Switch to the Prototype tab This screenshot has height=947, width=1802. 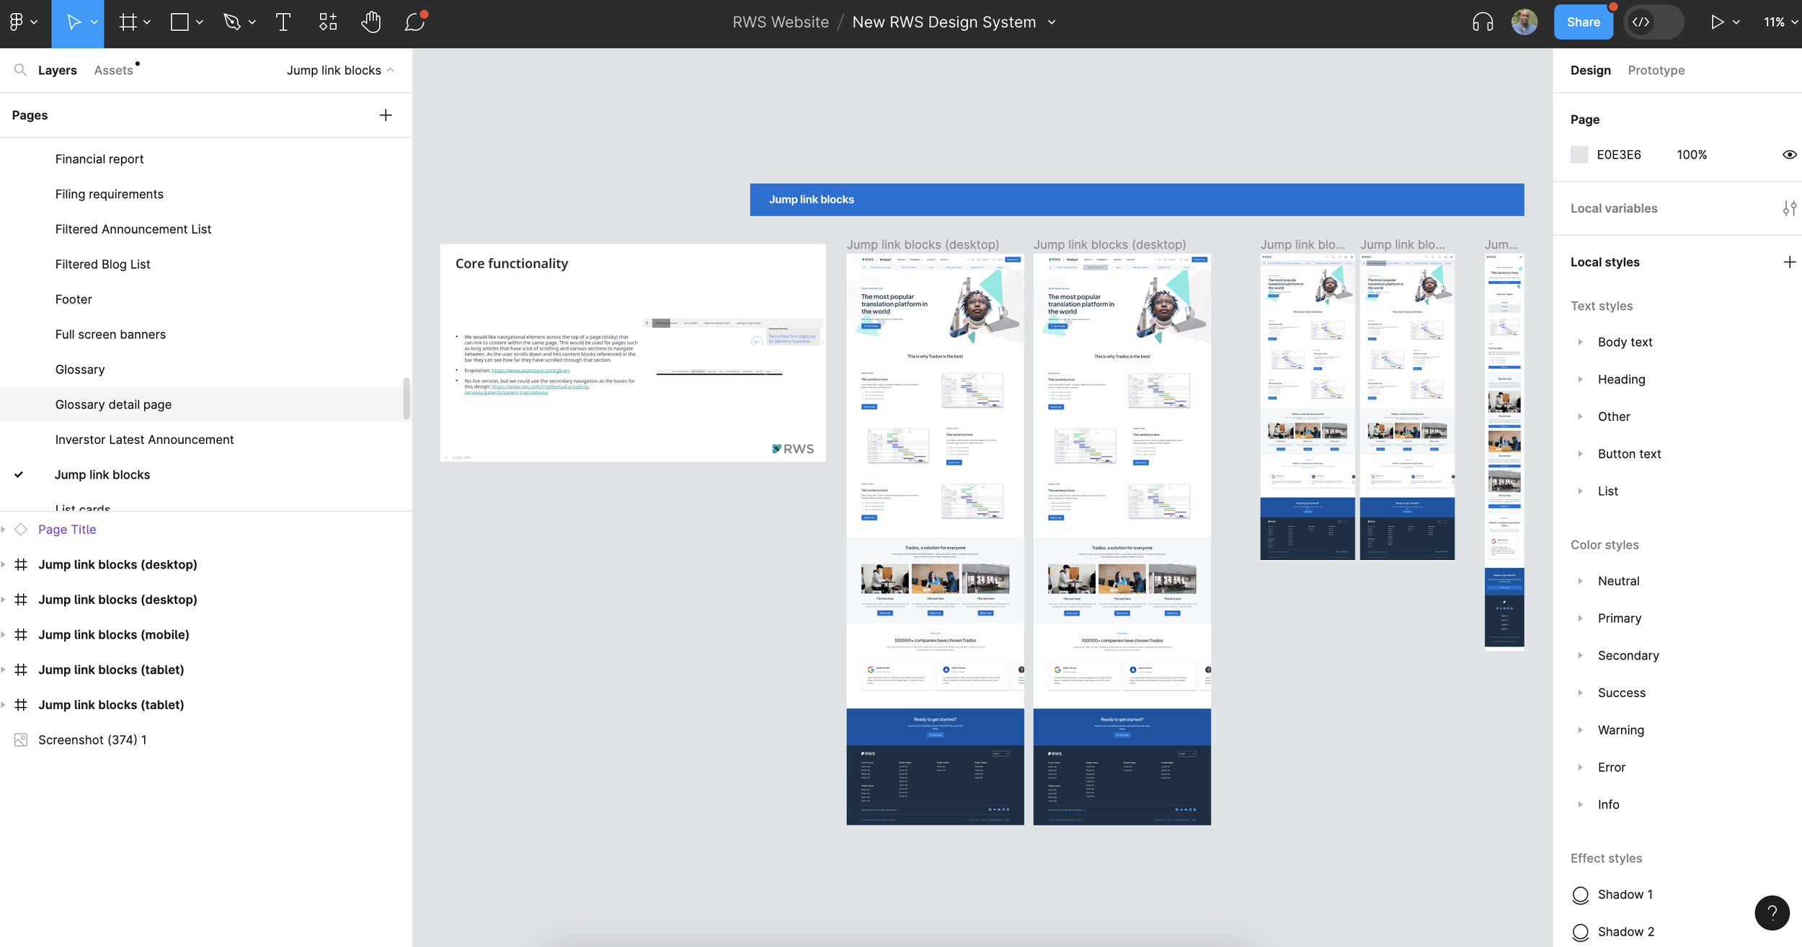pos(1656,70)
